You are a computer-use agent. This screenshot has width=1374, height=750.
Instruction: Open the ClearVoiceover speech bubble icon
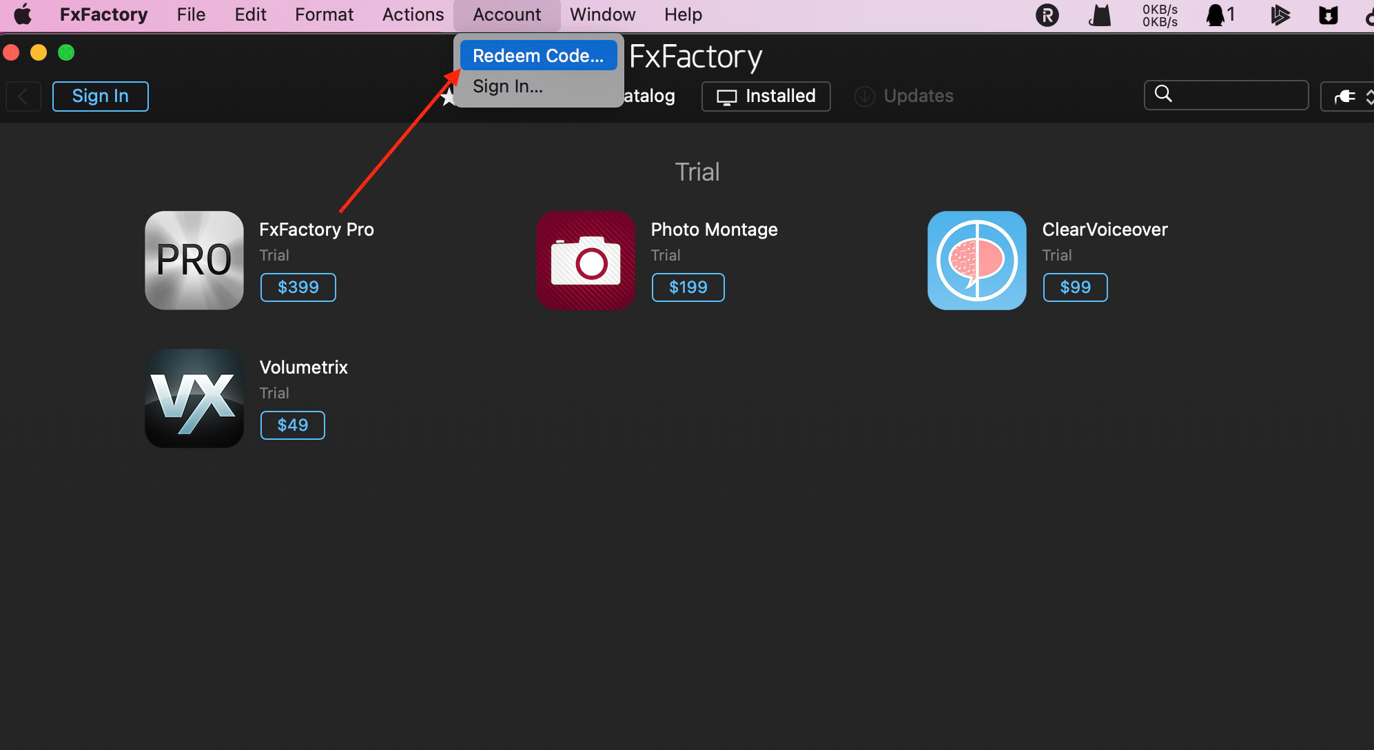pyautogui.click(x=977, y=261)
